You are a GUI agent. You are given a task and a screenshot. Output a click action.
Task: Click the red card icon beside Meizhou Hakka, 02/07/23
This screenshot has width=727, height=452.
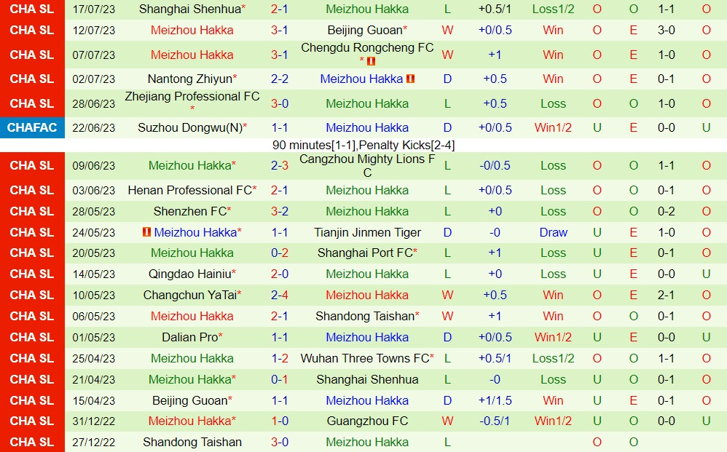tap(411, 79)
